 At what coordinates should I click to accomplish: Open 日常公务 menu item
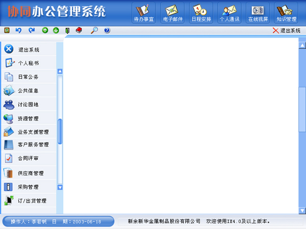29,77
